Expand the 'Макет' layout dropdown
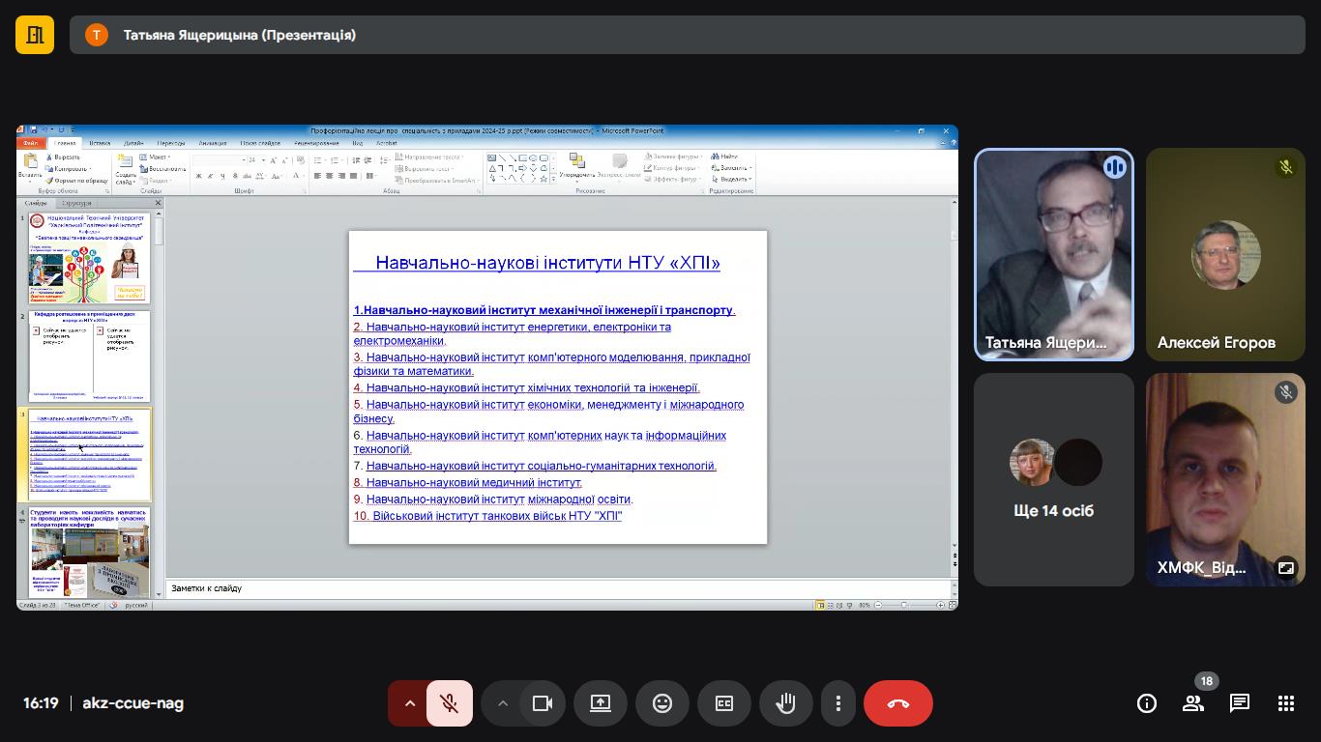 click(156, 157)
